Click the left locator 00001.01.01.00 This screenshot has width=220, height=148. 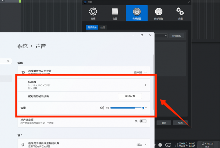pyautogui.click(x=187, y=143)
